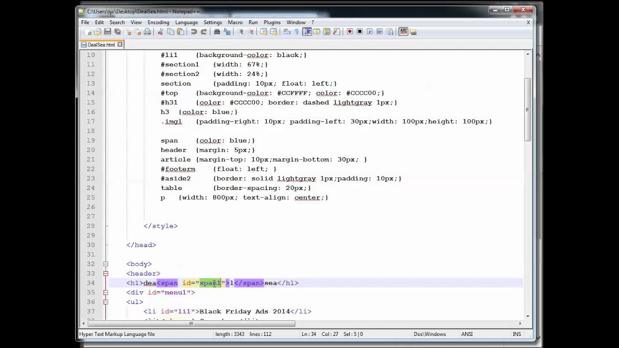Collapse fold marker at body line 32
The width and height of the screenshot is (619, 348).
click(105, 264)
